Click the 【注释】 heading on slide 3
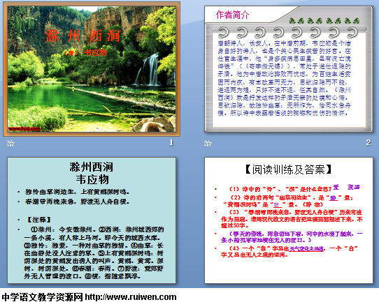 tap(38, 220)
